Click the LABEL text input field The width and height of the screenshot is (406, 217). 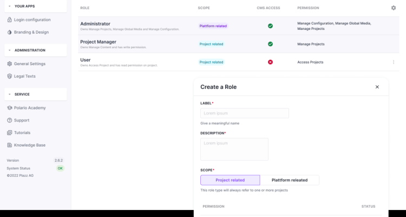tap(244, 113)
